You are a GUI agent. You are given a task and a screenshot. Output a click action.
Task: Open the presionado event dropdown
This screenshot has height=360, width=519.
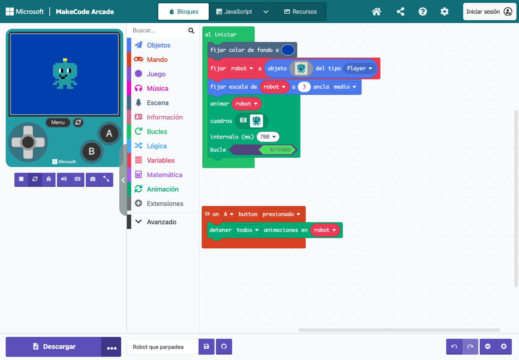tap(281, 214)
